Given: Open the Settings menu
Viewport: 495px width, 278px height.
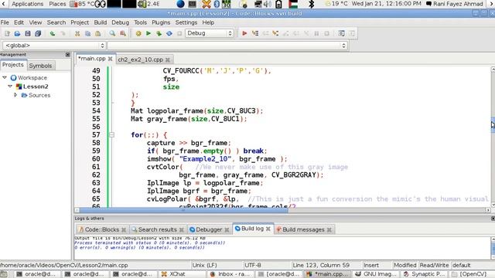Looking at the screenshot, I should click(186, 22).
